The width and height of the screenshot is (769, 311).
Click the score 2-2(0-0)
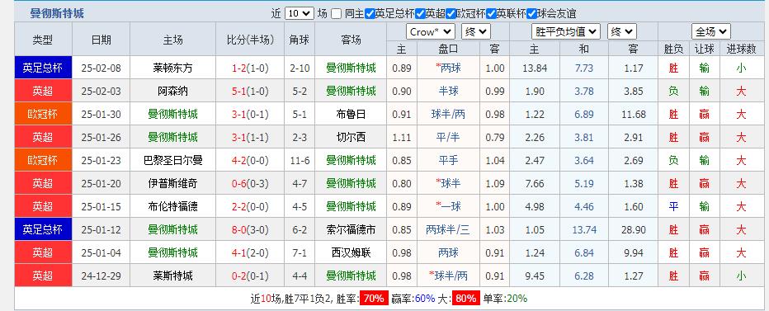coord(250,206)
